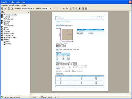Jump to the last page arrow
This screenshot has height=99, width=132.
click(x=67, y=9)
